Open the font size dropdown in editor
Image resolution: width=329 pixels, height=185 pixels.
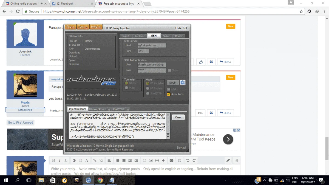80,160
